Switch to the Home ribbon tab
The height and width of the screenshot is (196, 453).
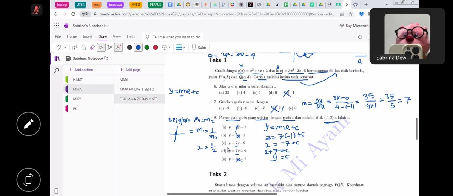tap(72, 36)
